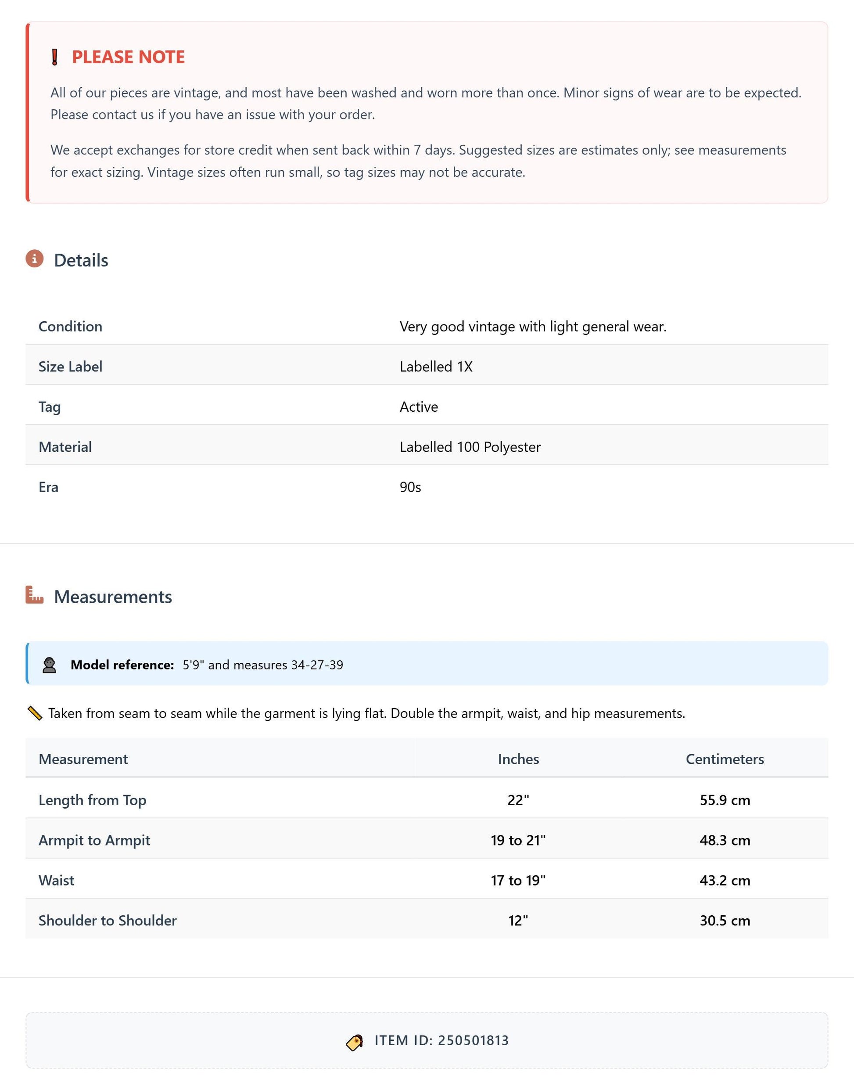Click the Labelled 1X size value
The height and width of the screenshot is (1090, 854).
point(436,366)
